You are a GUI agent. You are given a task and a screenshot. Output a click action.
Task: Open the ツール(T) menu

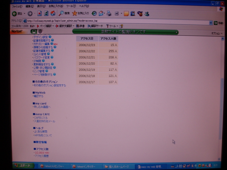pos(71,6)
